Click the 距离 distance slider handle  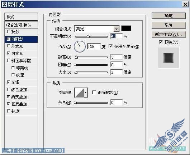click(76, 57)
